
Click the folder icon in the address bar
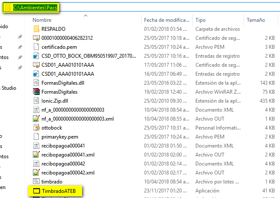point(8,8)
